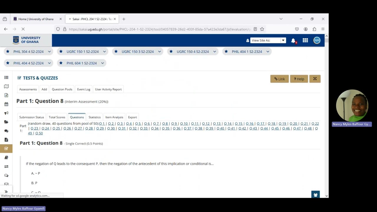Open the open-book icon in left sidebar
The image size is (377, 212).
click(x=6, y=86)
